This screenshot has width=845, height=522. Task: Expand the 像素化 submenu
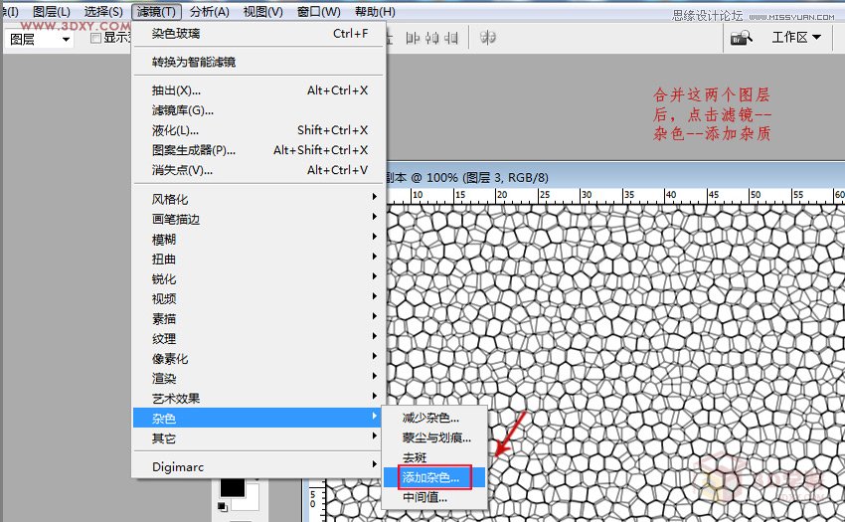(259, 359)
